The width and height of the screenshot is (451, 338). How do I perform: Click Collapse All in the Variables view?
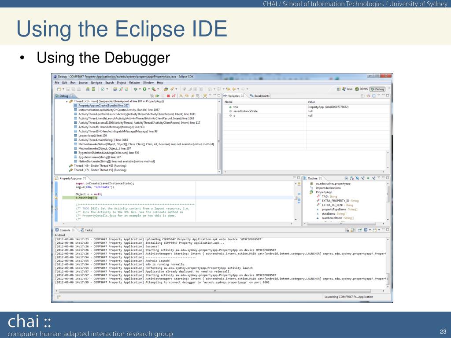(374, 96)
